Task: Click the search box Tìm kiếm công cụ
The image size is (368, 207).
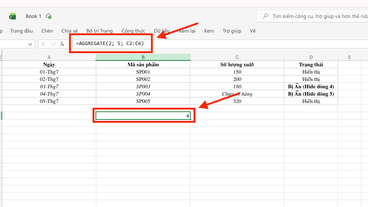Action: click(312, 16)
